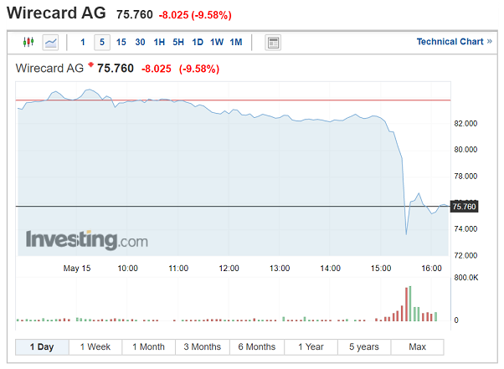This screenshot has width=504, height=369.
Task: Choose the 15 minute interval
Action: [x=121, y=42]
